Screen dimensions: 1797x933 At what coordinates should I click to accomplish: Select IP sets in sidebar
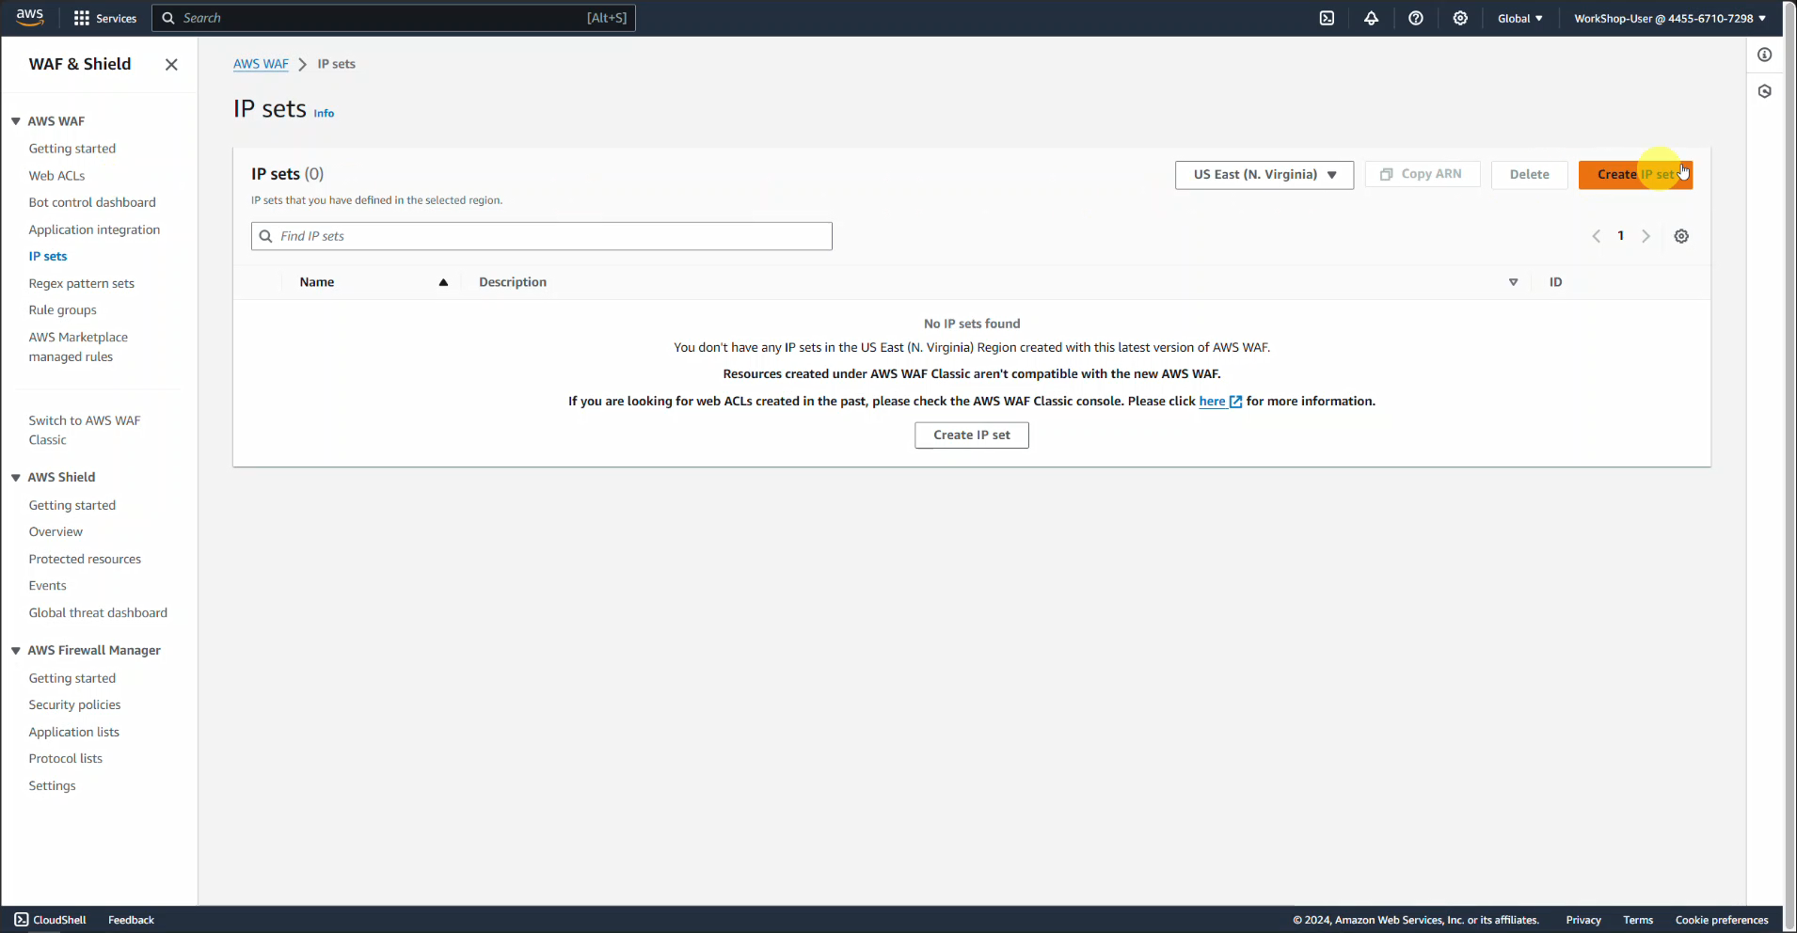coord(48,256)
